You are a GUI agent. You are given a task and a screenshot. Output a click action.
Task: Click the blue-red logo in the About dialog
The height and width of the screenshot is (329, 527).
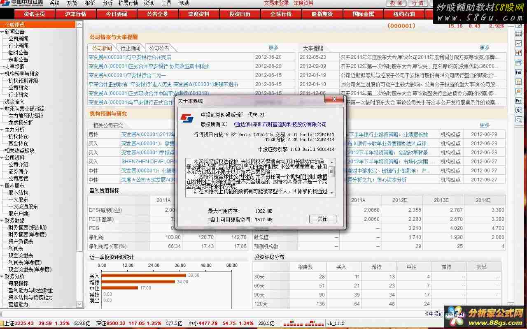tap(187, 118)
